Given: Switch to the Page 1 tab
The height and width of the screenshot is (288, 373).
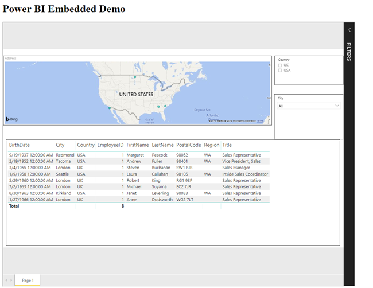Looking at the screenshot, I should point(28,280).
